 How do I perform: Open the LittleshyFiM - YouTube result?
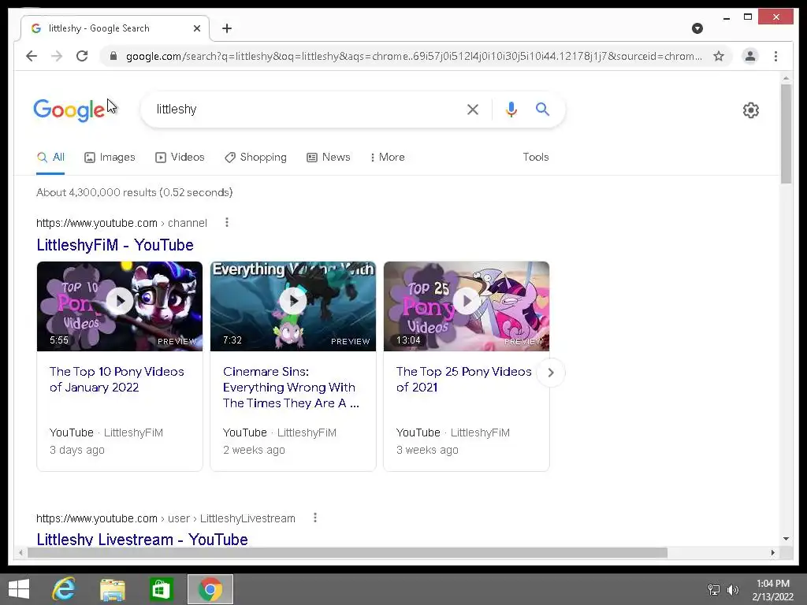115,245
